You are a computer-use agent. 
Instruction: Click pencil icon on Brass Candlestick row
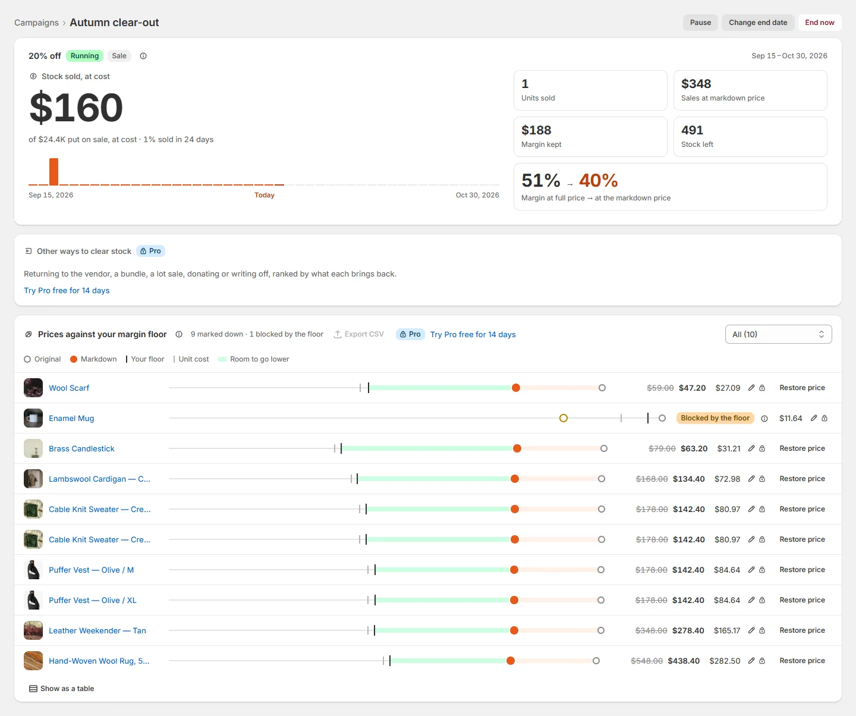[x=751, y=448]
